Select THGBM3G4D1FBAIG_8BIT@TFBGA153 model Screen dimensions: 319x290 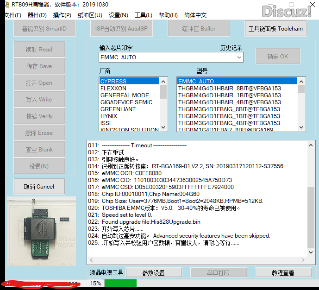(x=237, y=109)
